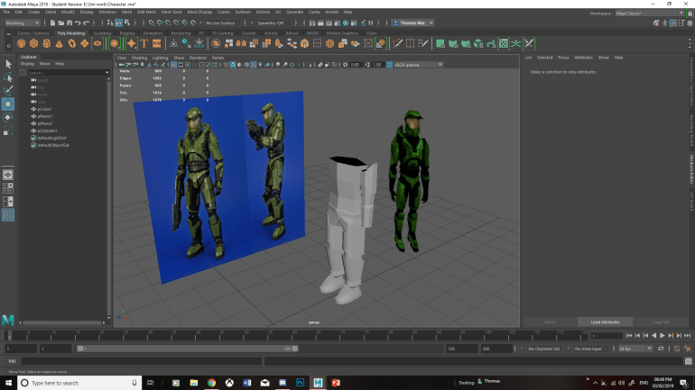Open the No Anim Layer dropdown
The height and width of the screenshot is (390, 695).
[x=589, y=349]
